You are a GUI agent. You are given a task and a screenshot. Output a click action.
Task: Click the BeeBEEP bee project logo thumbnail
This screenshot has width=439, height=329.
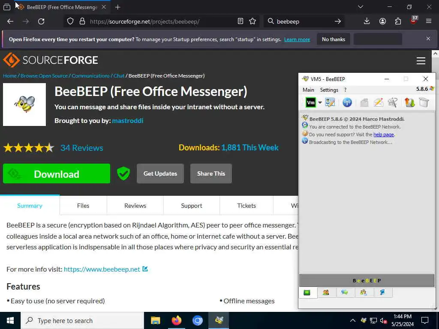[x=24, y=105]
